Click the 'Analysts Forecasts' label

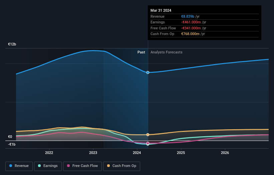click(x=166, y=52)
